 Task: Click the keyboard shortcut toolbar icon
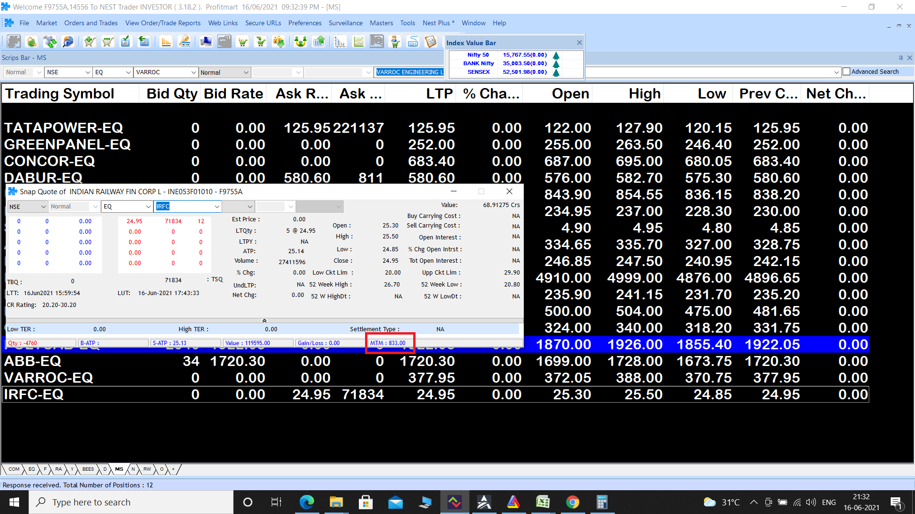point(413,42)
